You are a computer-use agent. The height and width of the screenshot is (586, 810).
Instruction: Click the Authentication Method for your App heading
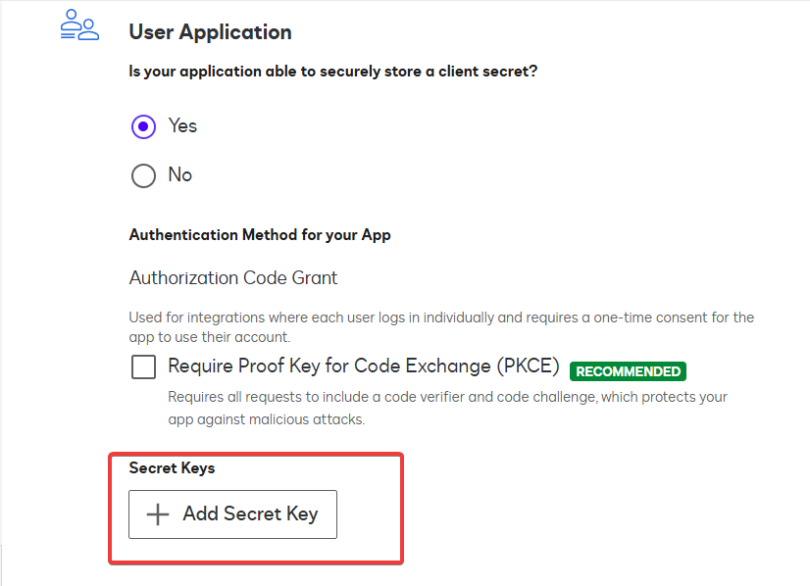[x=260, y=235]
